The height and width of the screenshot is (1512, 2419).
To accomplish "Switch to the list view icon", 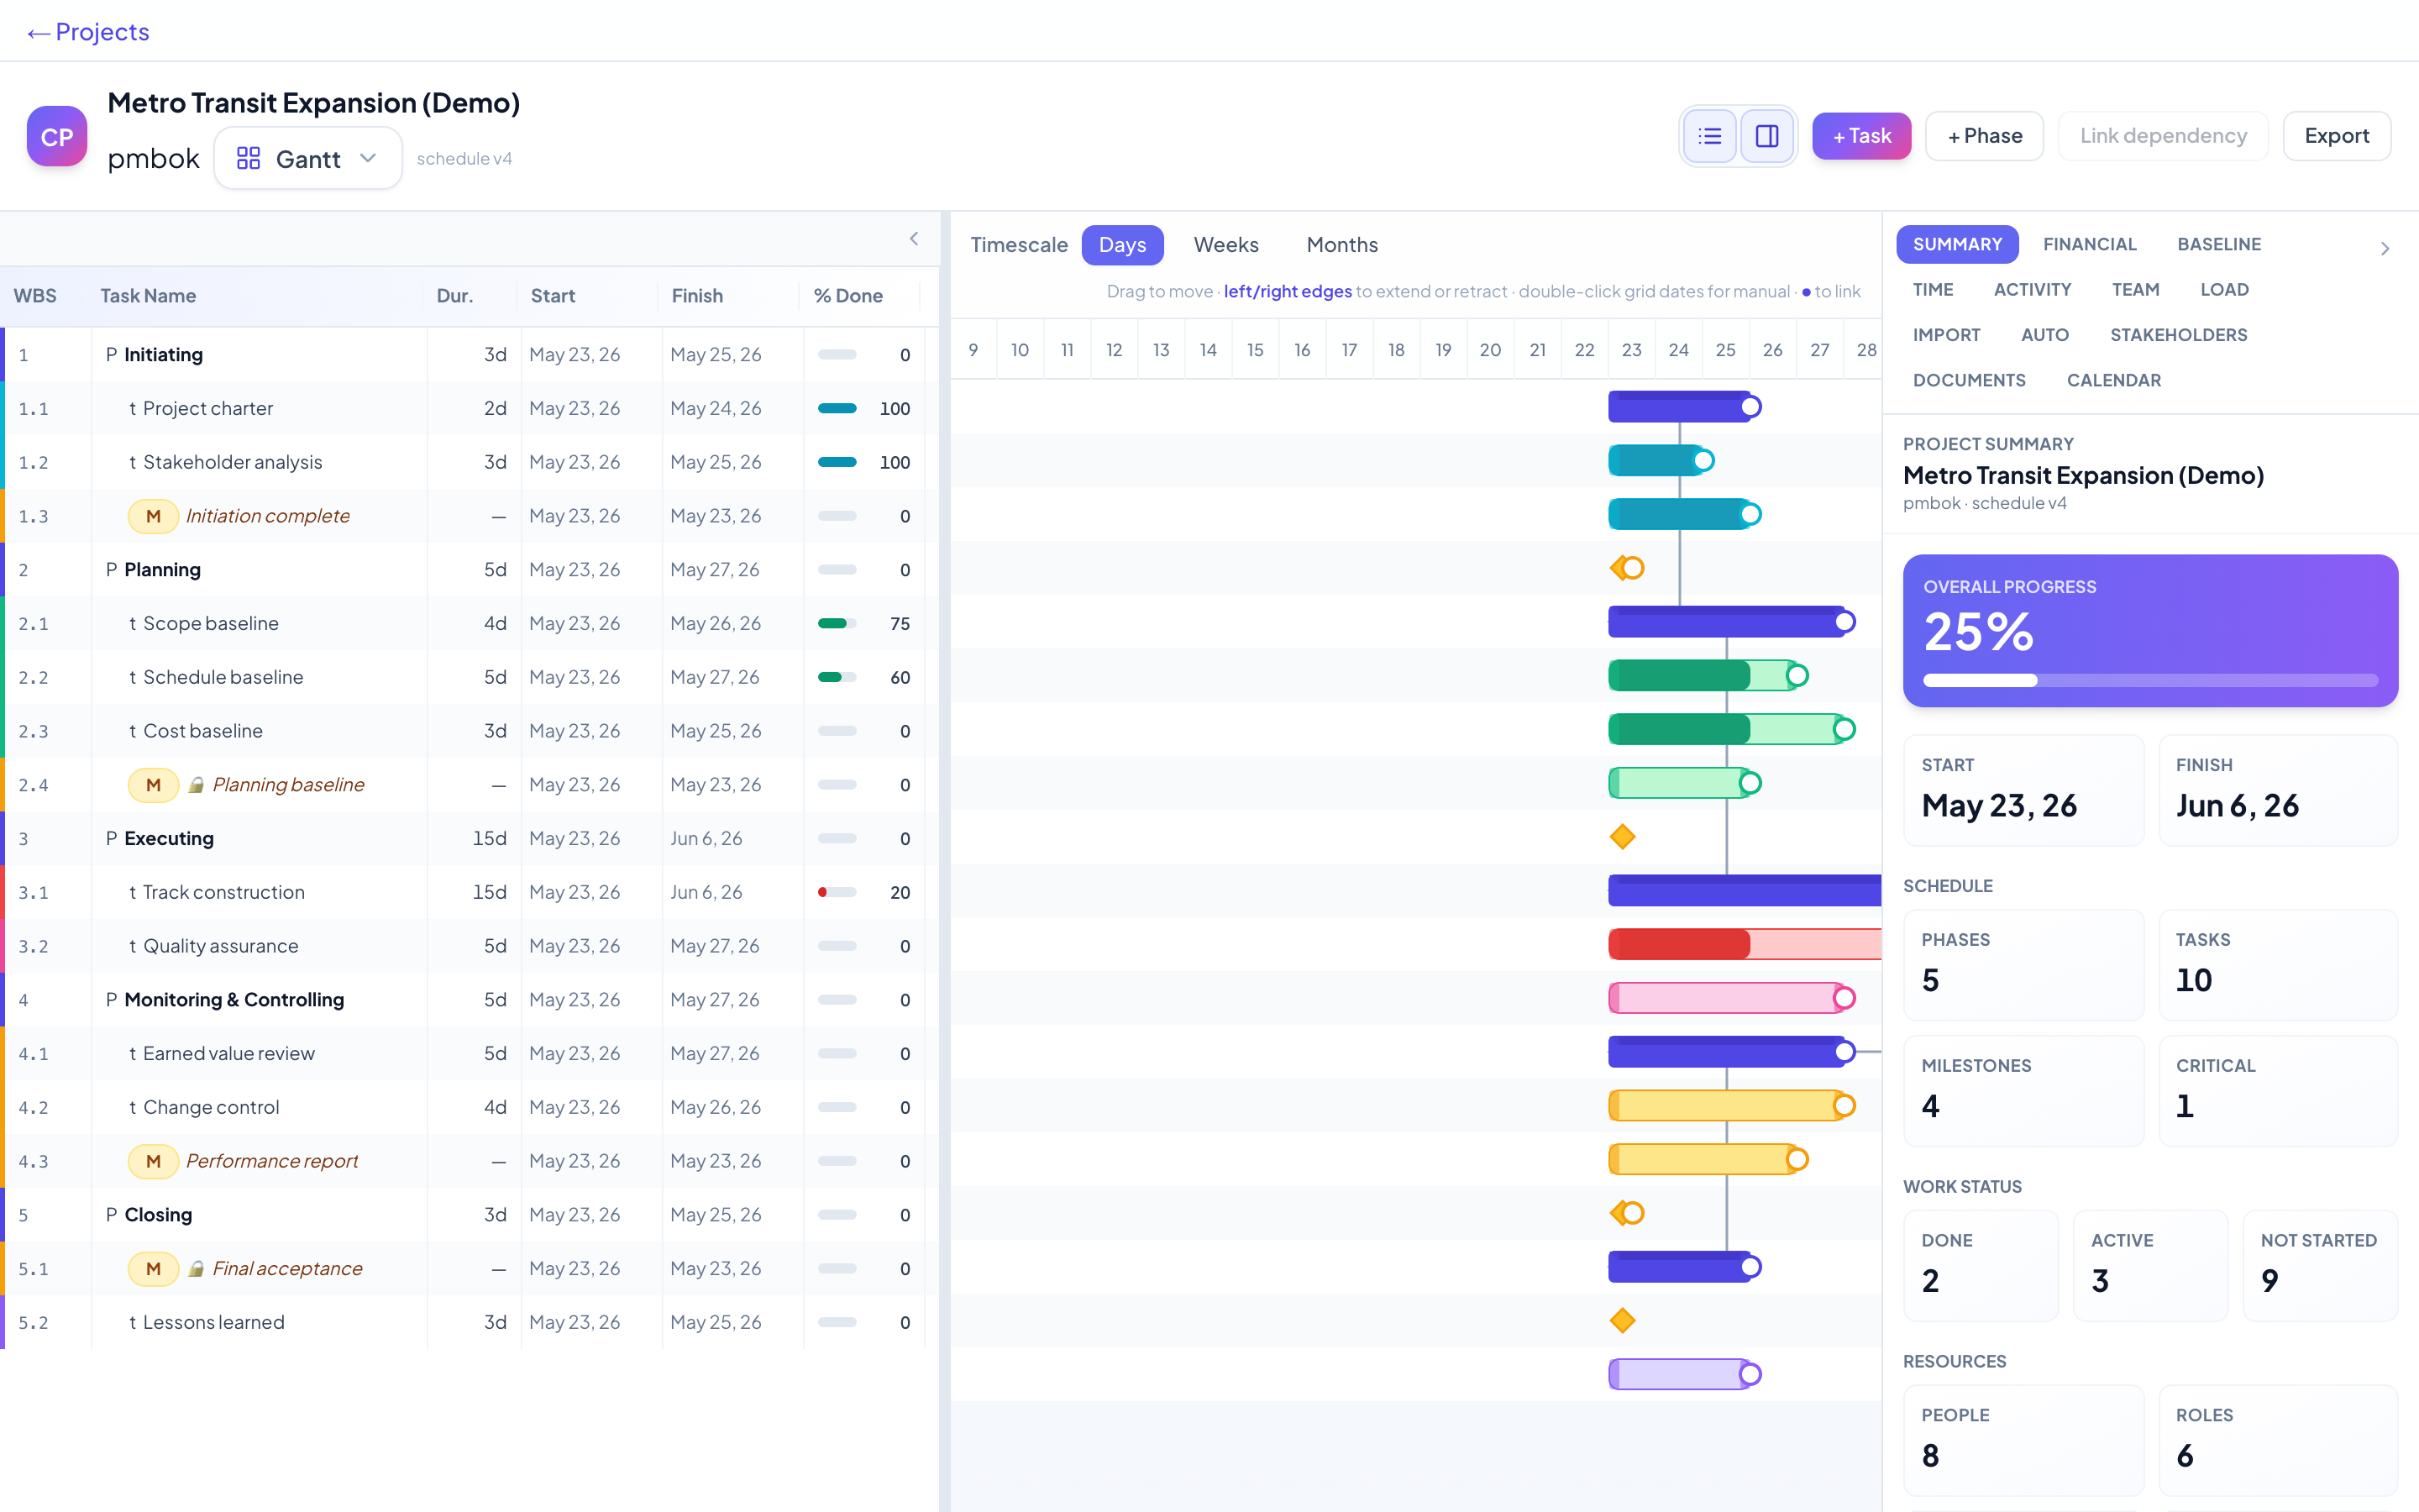I will pyautogui.click(x=1709, y=136).
